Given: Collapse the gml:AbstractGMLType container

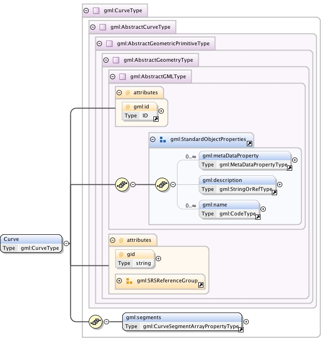Looking at the screenshot, I should 113,76.
